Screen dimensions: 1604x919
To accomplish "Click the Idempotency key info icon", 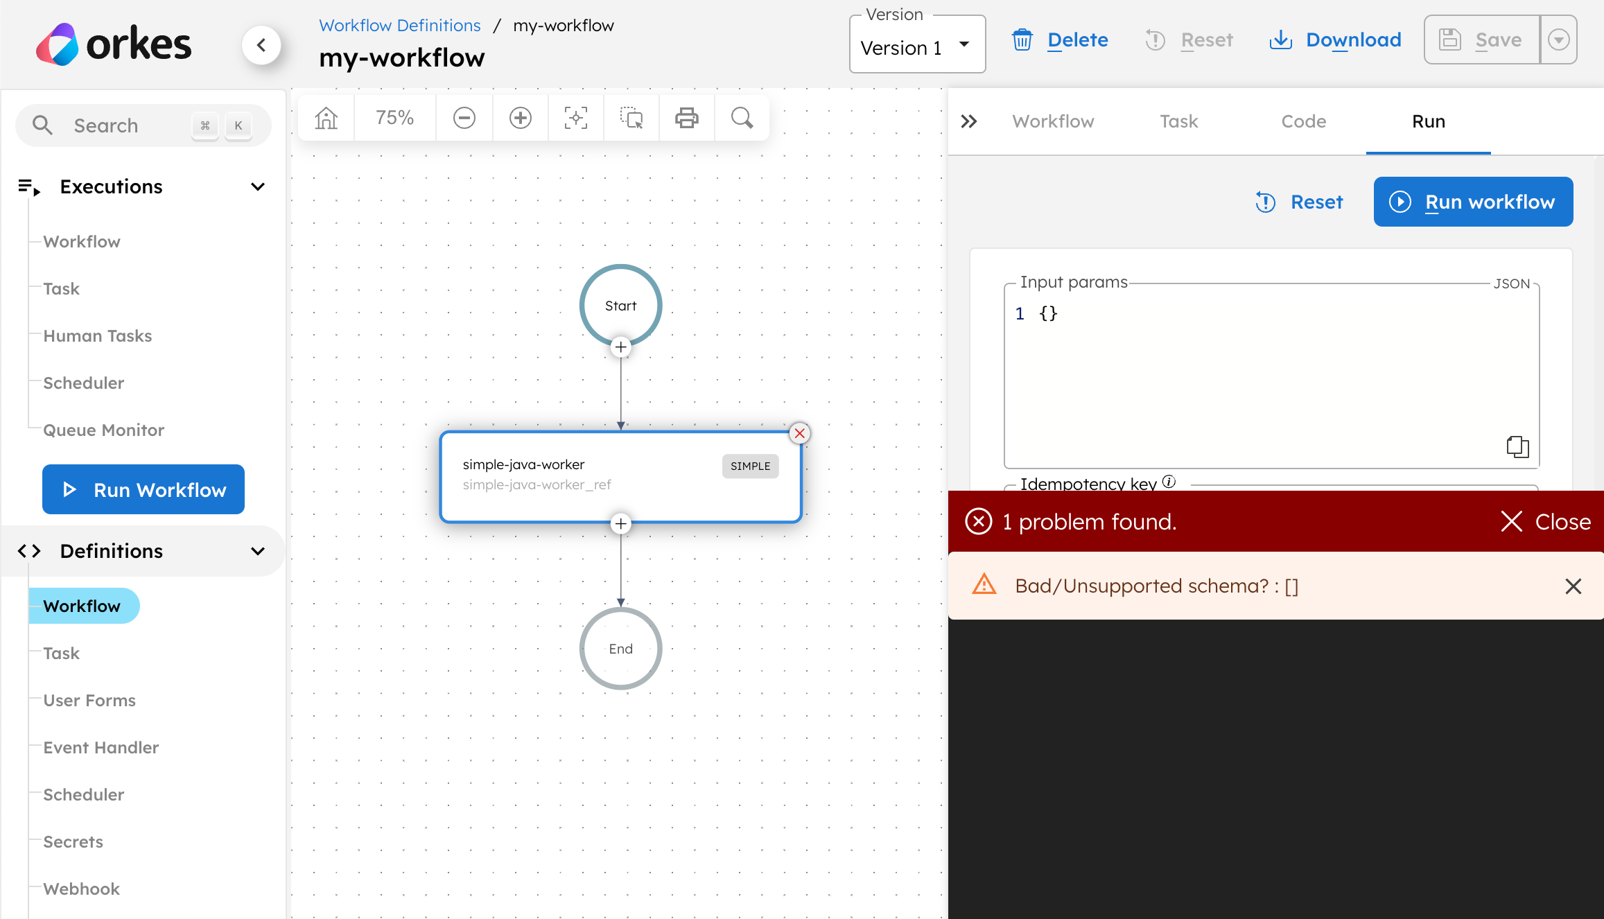I will click(x=1169, y=482).
